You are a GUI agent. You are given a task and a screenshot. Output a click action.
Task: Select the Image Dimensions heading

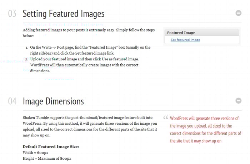(x=53, y=101)
